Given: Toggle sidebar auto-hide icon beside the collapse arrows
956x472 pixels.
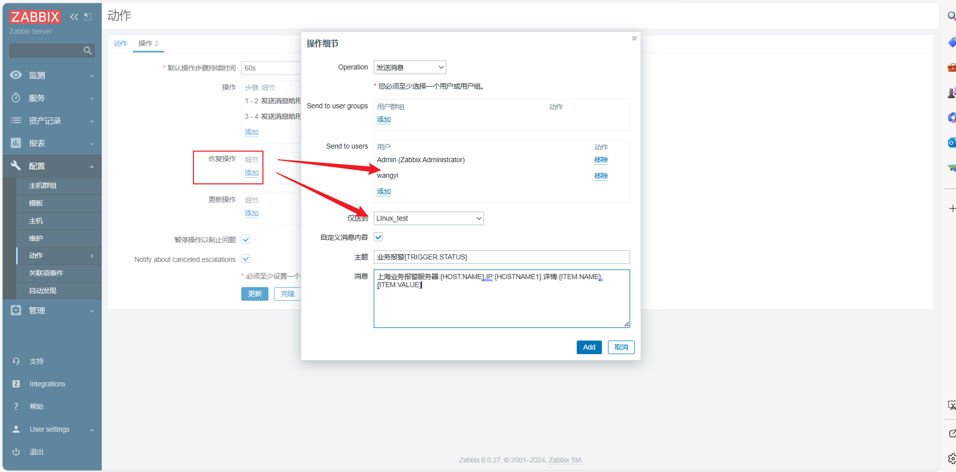Looking at the screenshot, I should (88, 17).
